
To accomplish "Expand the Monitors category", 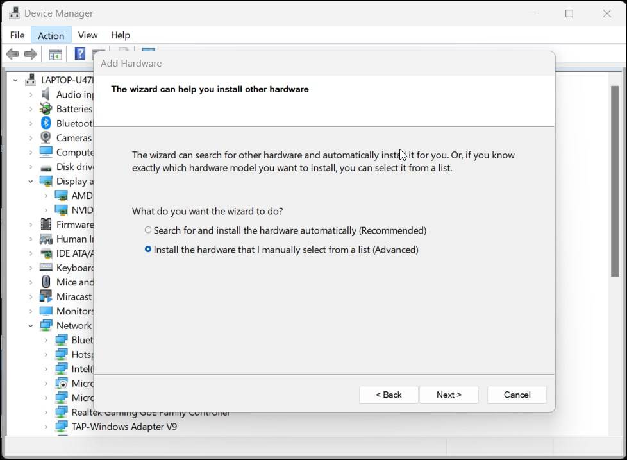I will (x=31, y=311).
